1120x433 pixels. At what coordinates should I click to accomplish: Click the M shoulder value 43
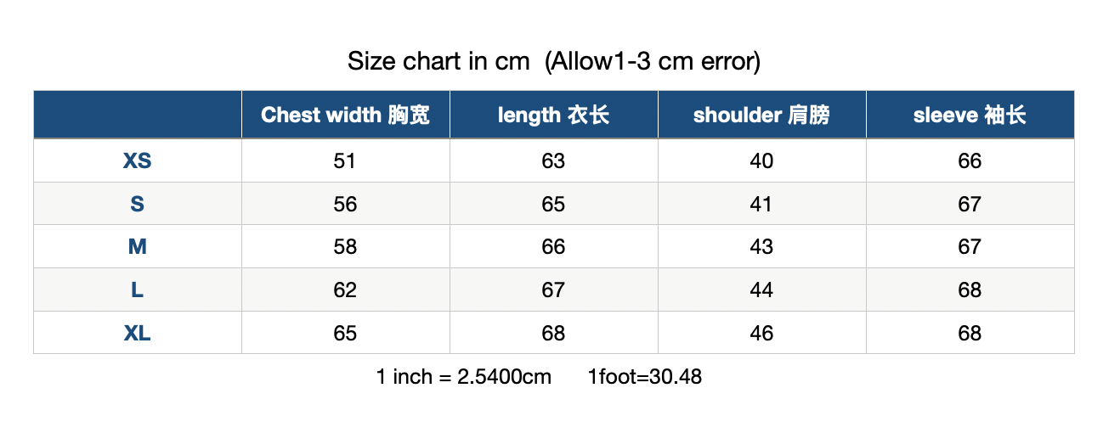click(761, 246)
